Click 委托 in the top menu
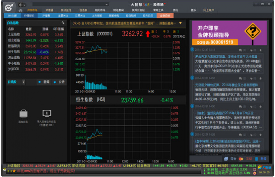275x177 pixels. [176, 10]
